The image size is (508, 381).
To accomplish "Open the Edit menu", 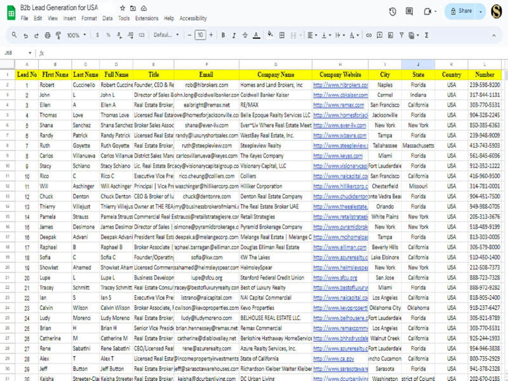I will [x=38, y=18].
